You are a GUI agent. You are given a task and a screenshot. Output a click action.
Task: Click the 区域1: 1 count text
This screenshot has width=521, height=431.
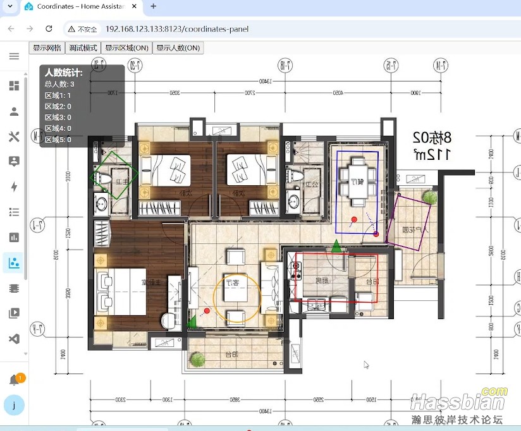coord(58,95)
